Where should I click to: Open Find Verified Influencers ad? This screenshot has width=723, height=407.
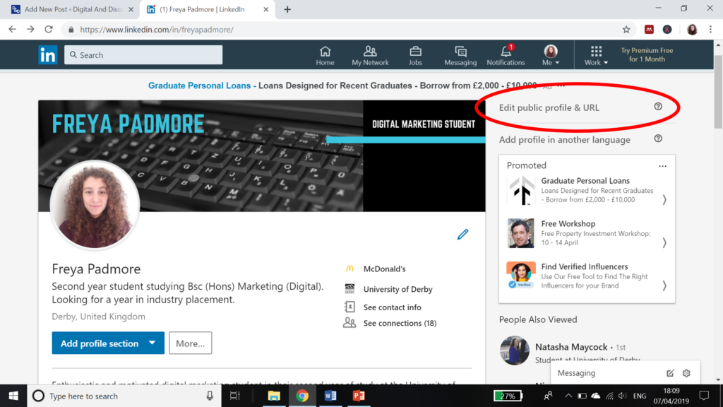pyautogui.click(x=584, y=266)
